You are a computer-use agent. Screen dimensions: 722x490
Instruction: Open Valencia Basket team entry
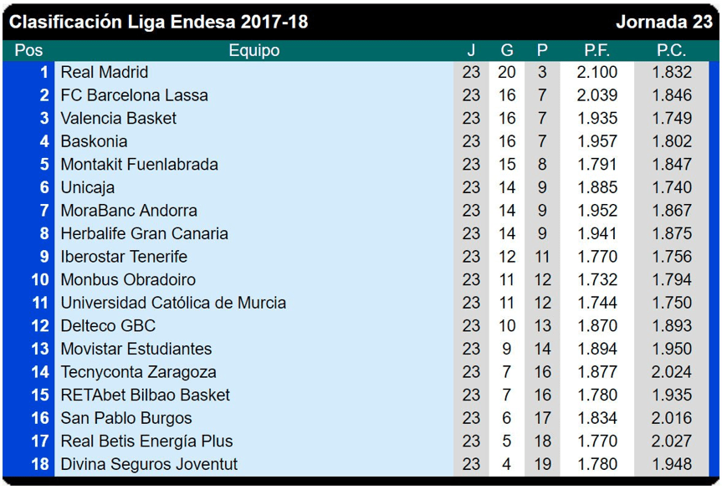point(119,119)
